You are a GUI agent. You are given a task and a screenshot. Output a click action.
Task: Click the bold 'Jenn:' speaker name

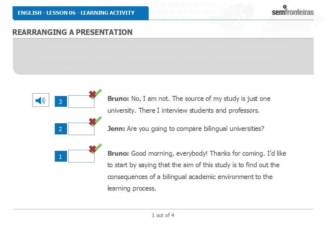116,128
